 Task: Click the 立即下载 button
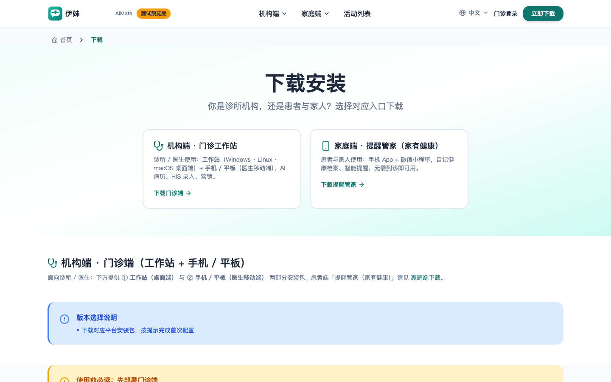click(x=543, y=14)
